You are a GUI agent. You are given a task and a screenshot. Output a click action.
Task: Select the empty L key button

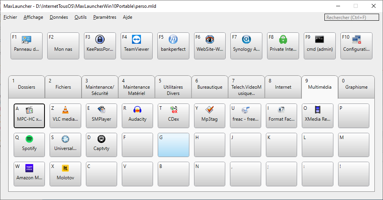317,145
